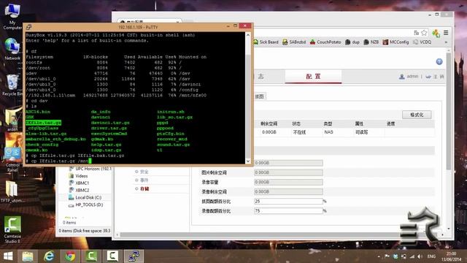Open the Recycle Bin desktop icon

[12, 85]
